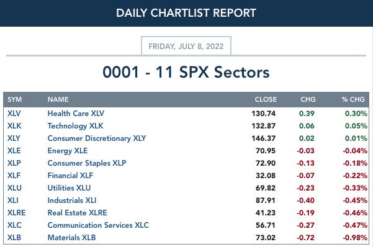Click the SYM column header
373x247 pixels.
pos(14,99)
